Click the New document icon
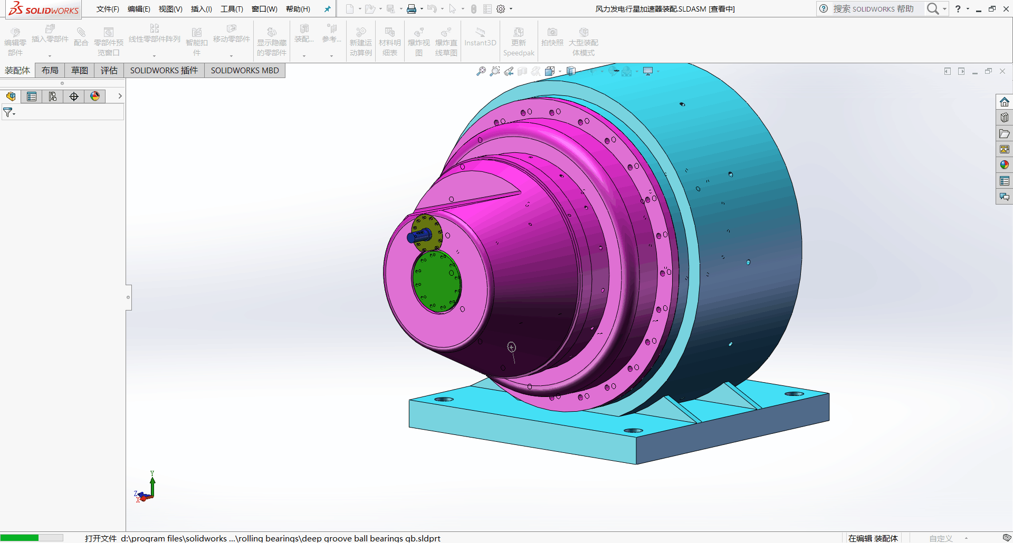 350,9
